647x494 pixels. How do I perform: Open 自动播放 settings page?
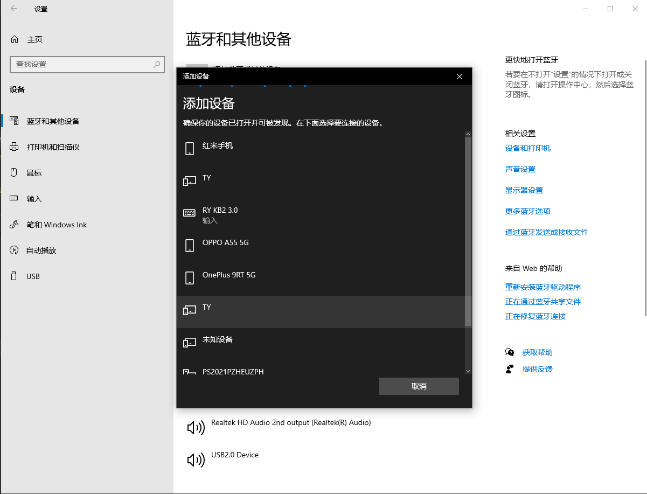click(x=40, y=250)
